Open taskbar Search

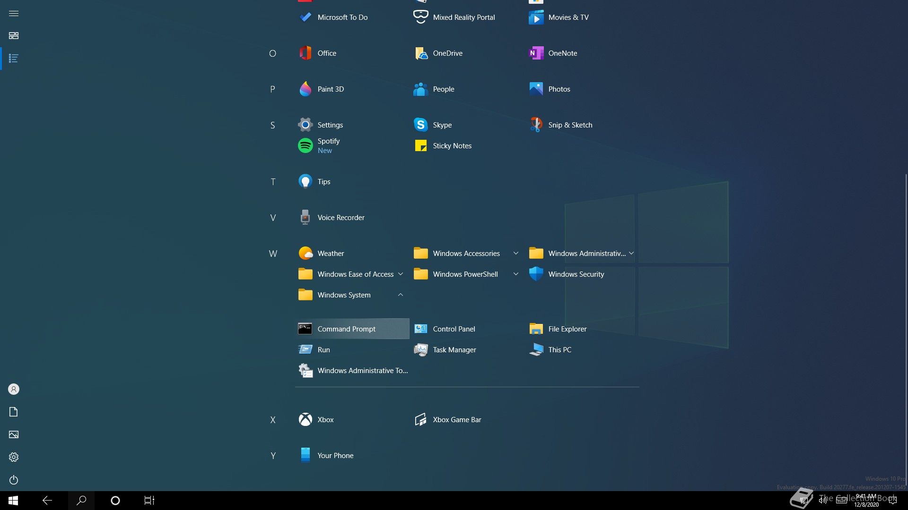[x=81, y=501]
